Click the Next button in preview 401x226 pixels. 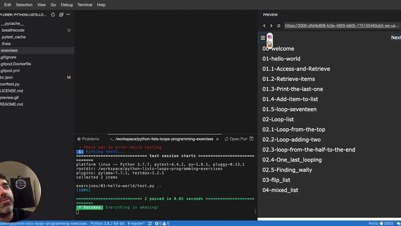(x=395, y=38)
